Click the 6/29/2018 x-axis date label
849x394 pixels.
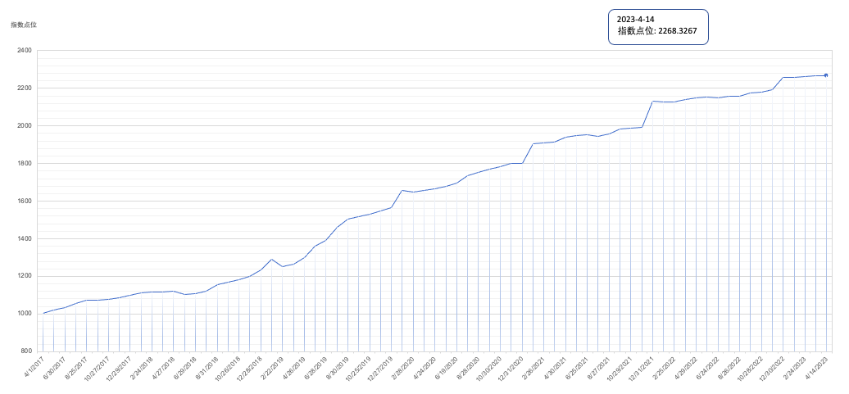(x=185, y=367)
